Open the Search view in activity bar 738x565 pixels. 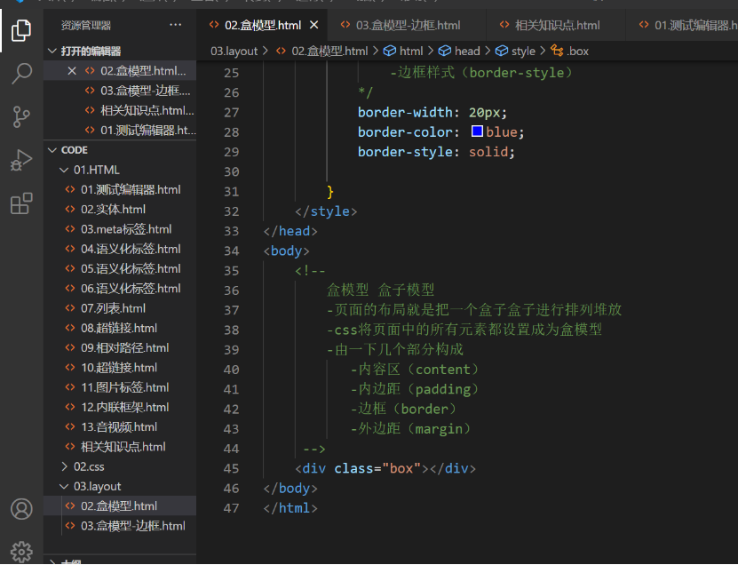pyautogui.click(x=21, y=74)
